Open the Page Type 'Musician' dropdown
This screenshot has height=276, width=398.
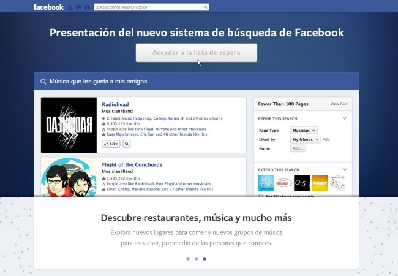(304, 131)
